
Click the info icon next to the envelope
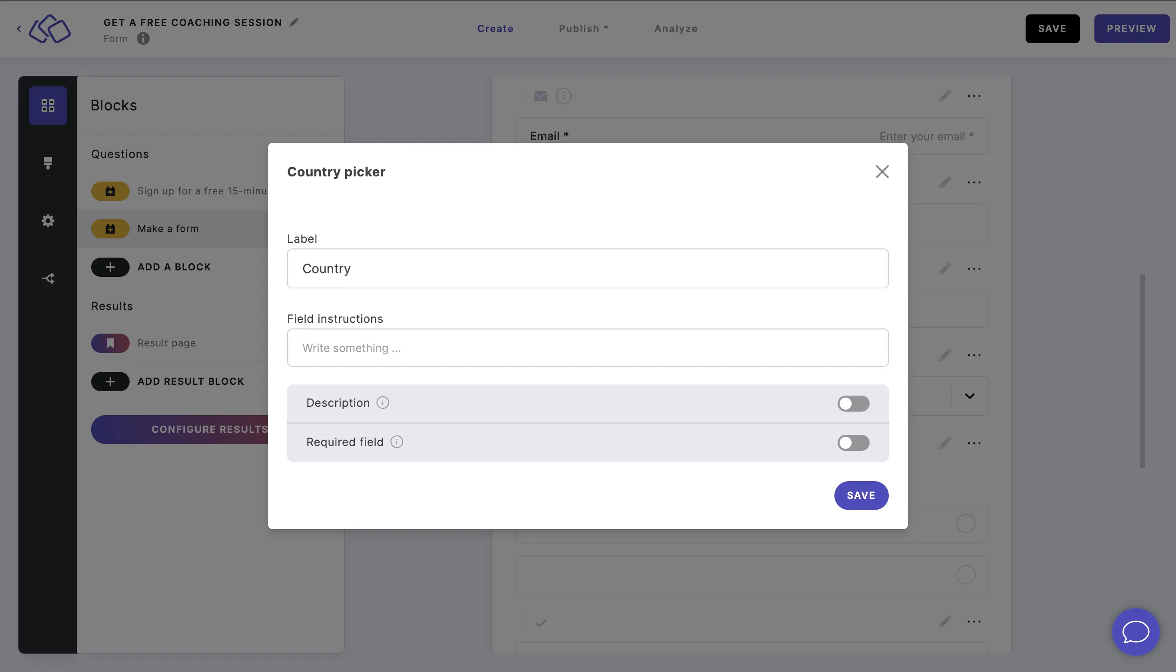coord(564,96)
